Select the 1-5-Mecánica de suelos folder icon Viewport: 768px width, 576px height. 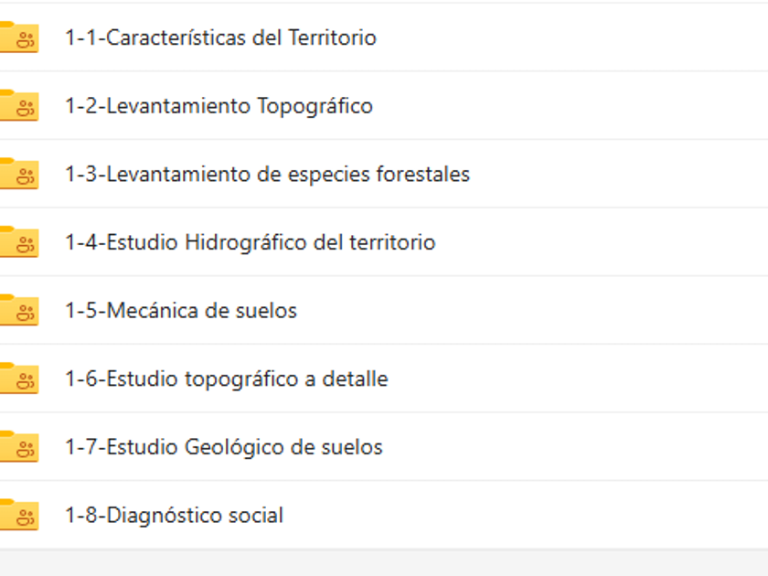18,311
